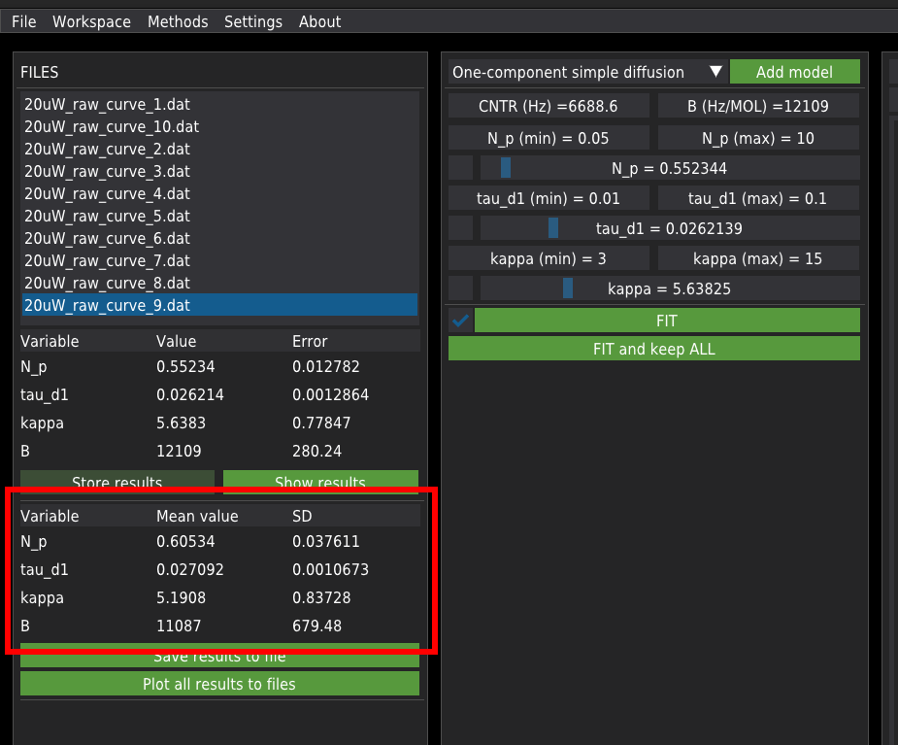Viewport: 898px width, 745px height.
Task: Toggle the checkbox beside the tau_d1 slider
Action: 461,228
